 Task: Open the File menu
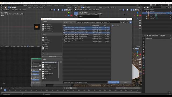click(x=4, y=5)
